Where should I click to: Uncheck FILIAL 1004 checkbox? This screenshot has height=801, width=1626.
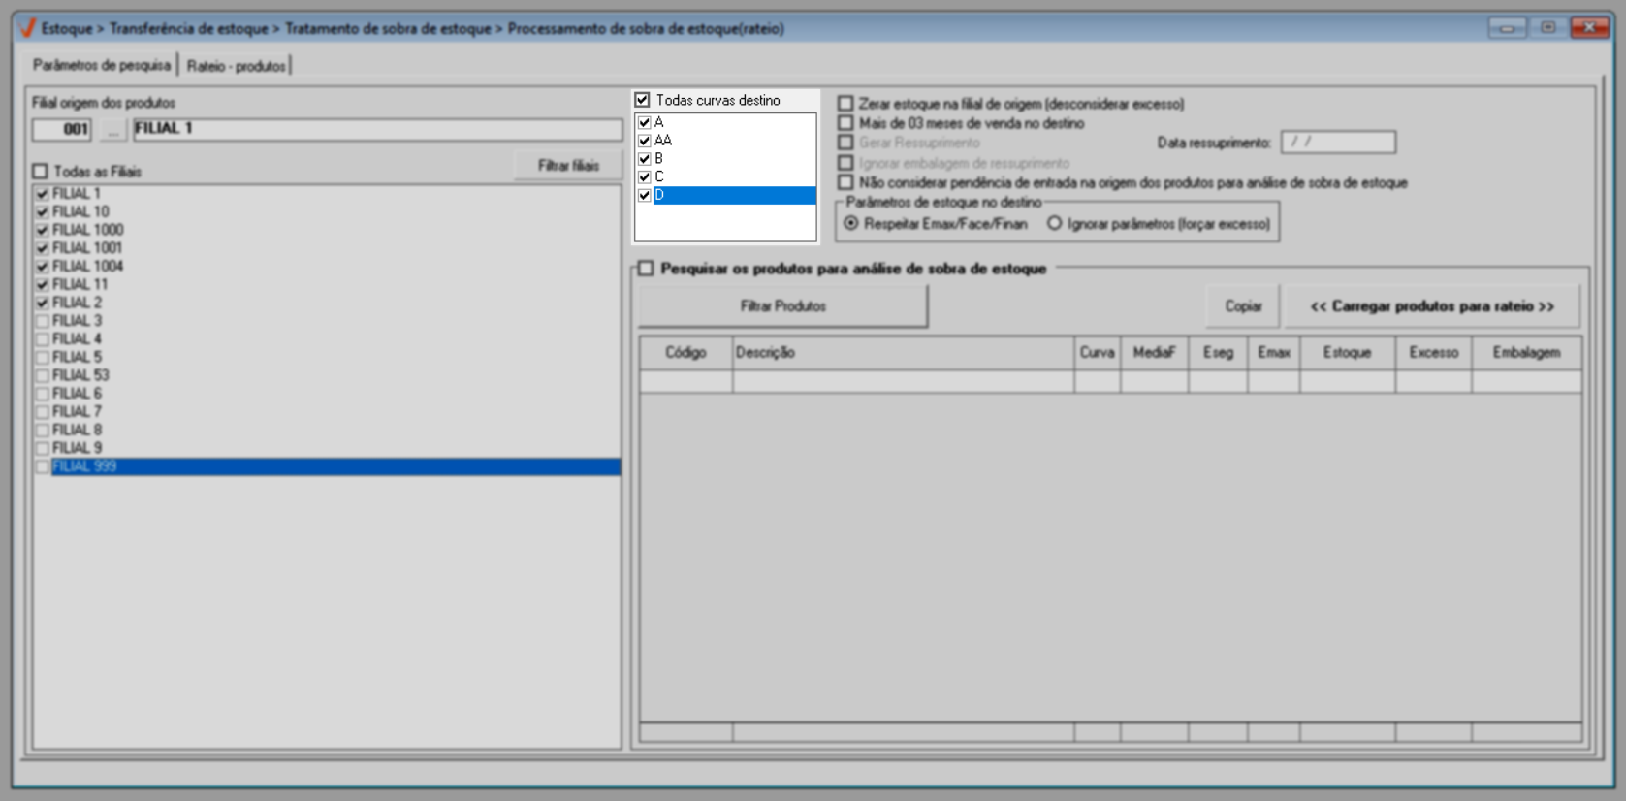42,267
